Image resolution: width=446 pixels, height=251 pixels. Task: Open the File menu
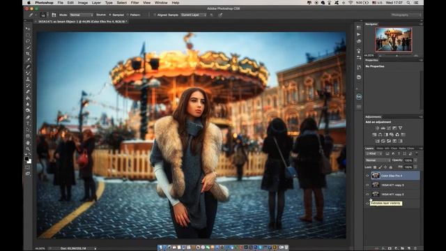tap(61, 3)
